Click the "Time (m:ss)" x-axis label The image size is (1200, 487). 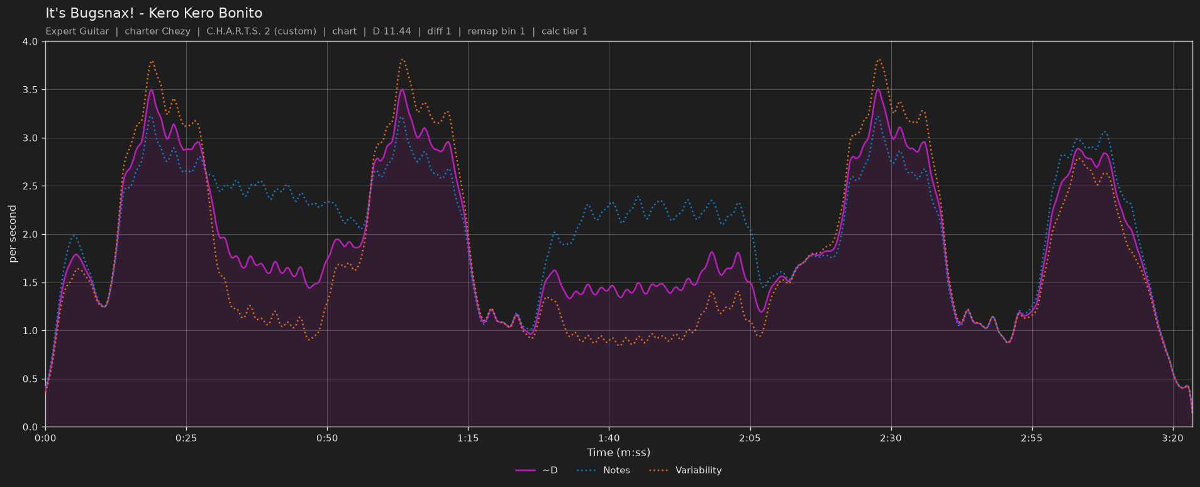click(x=619, y=452)
